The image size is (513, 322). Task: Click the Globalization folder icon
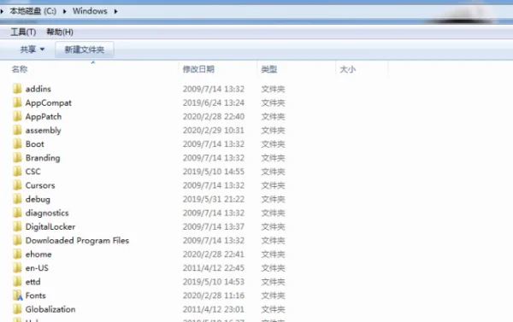[17, 309]
